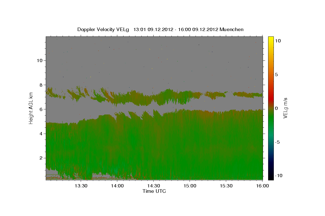Click the 'Height AGL km' axis label
The height and width of the screenshot is (216, 325).
tap(31, 108)
